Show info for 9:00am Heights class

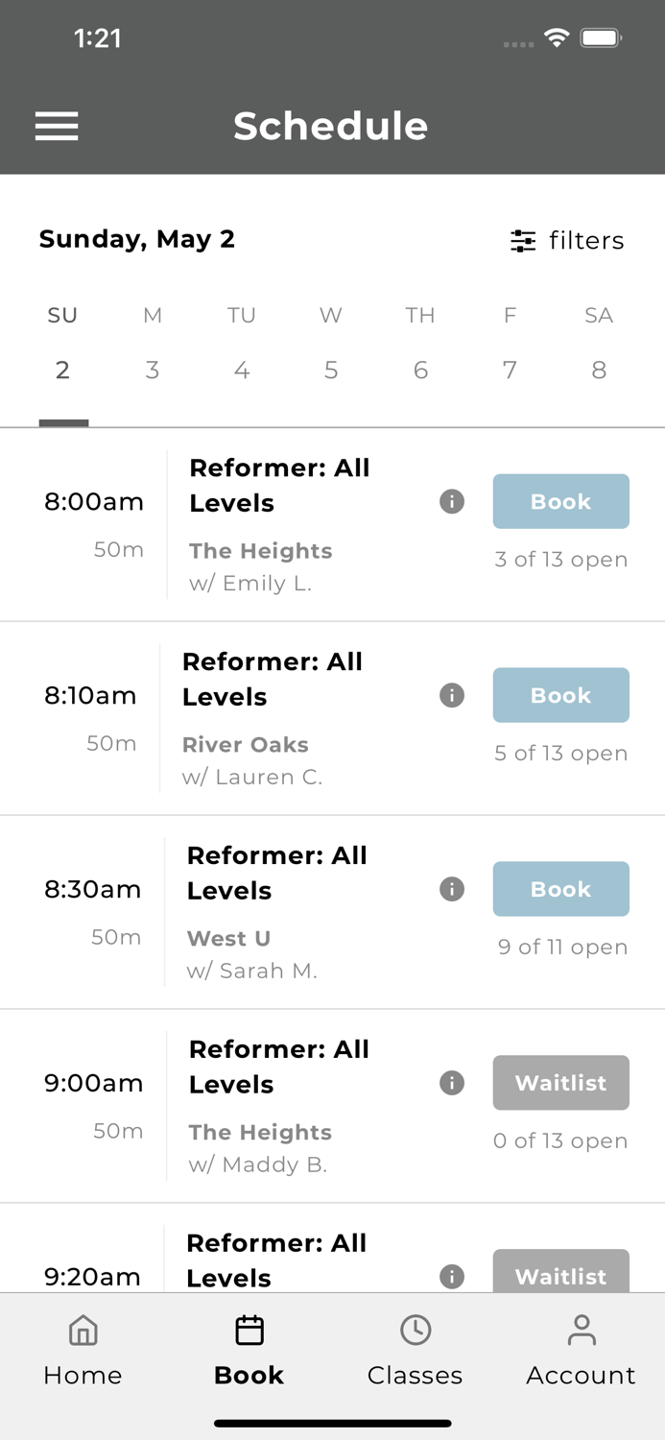(x=452, y=1083)
